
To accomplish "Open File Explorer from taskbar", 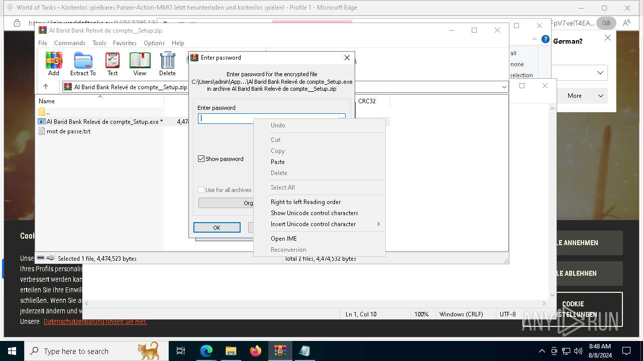I will pyautogui.click(x=231, y=351).
